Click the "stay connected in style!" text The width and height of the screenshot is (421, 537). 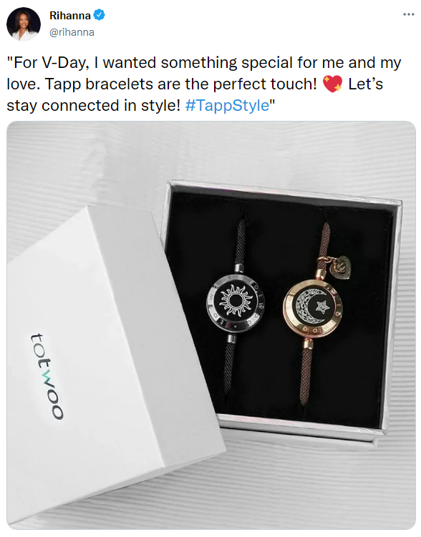coord(93,106)
